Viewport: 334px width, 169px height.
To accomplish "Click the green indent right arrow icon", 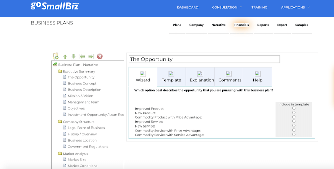I will [91, 56].
